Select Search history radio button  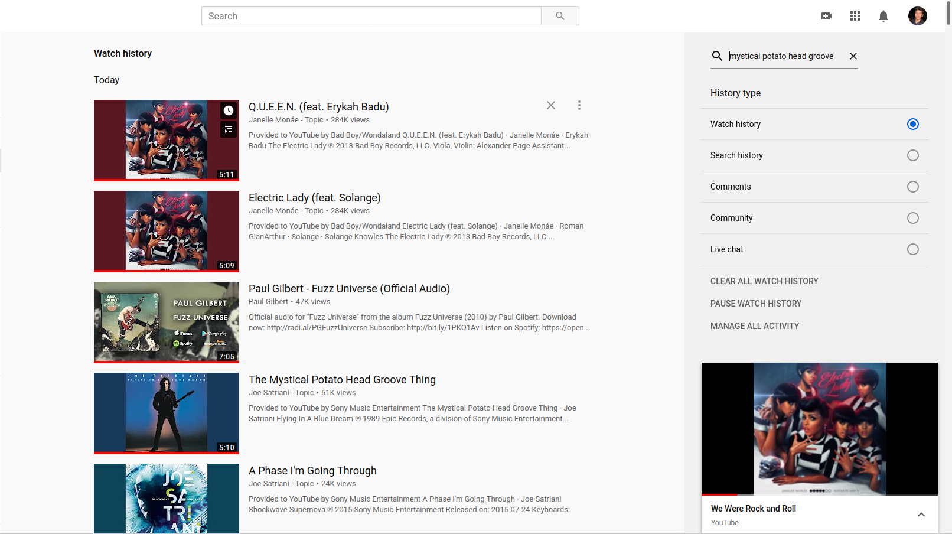pos(913,155)
